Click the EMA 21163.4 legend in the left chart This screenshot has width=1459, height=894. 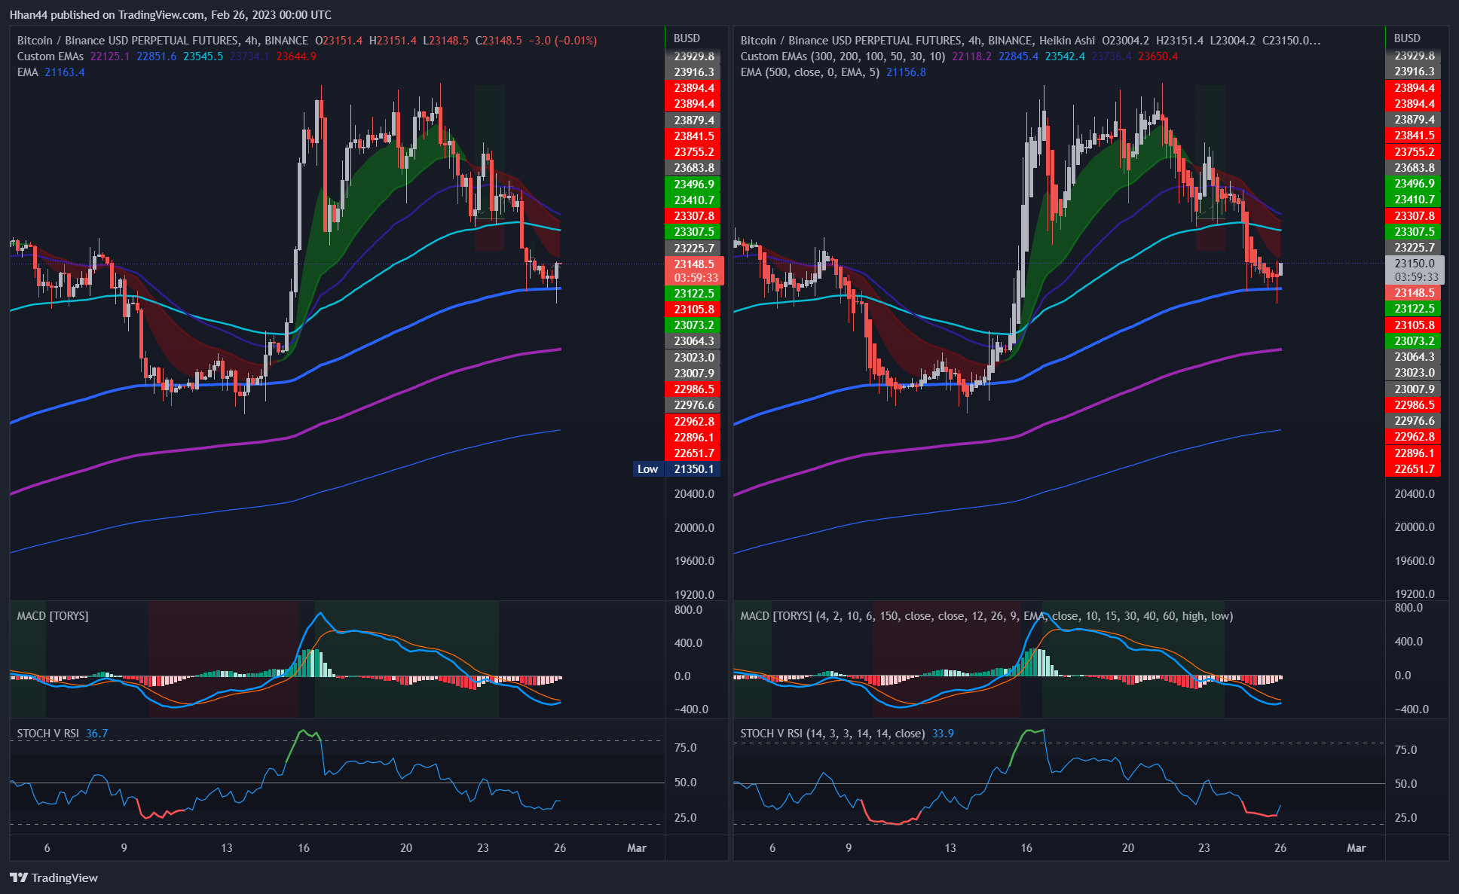coord(50,72)
